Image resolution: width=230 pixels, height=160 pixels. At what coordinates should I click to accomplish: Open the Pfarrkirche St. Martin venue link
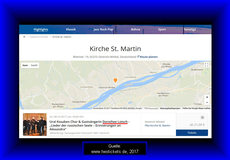pyautogui.click(x=158, y=125)
